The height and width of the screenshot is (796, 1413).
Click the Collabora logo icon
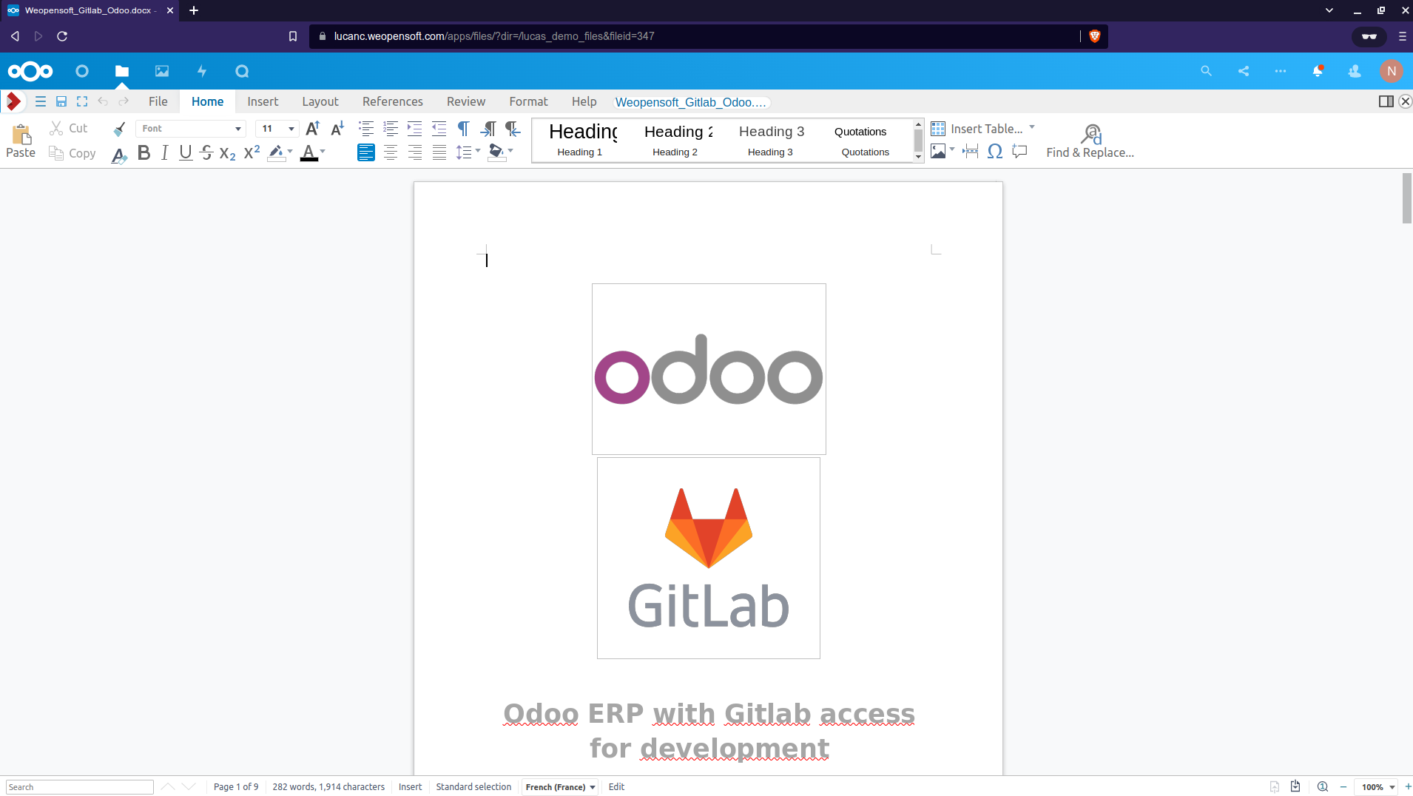pyautogui.click(x=13, y=101)
